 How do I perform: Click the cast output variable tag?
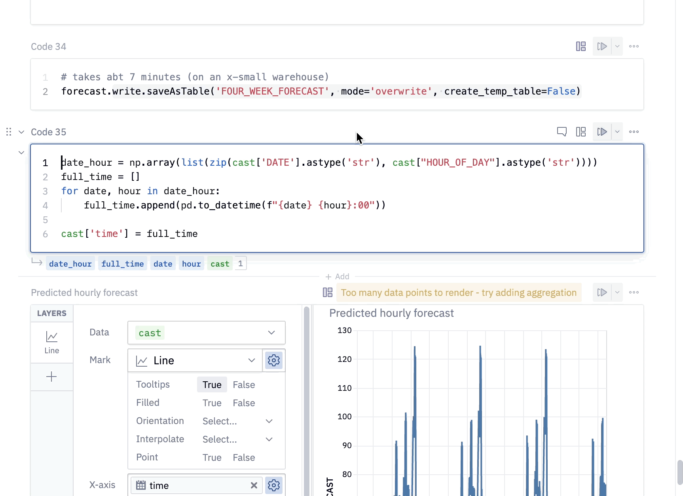220,264
